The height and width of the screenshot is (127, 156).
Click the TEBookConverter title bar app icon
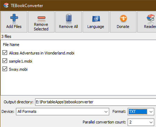click(6, 6)
